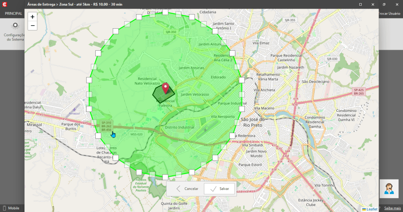Click the SP-425 BR-265 road shield
Image resolution: width=403 pixels, height=212 pixels.
[359, 92]
